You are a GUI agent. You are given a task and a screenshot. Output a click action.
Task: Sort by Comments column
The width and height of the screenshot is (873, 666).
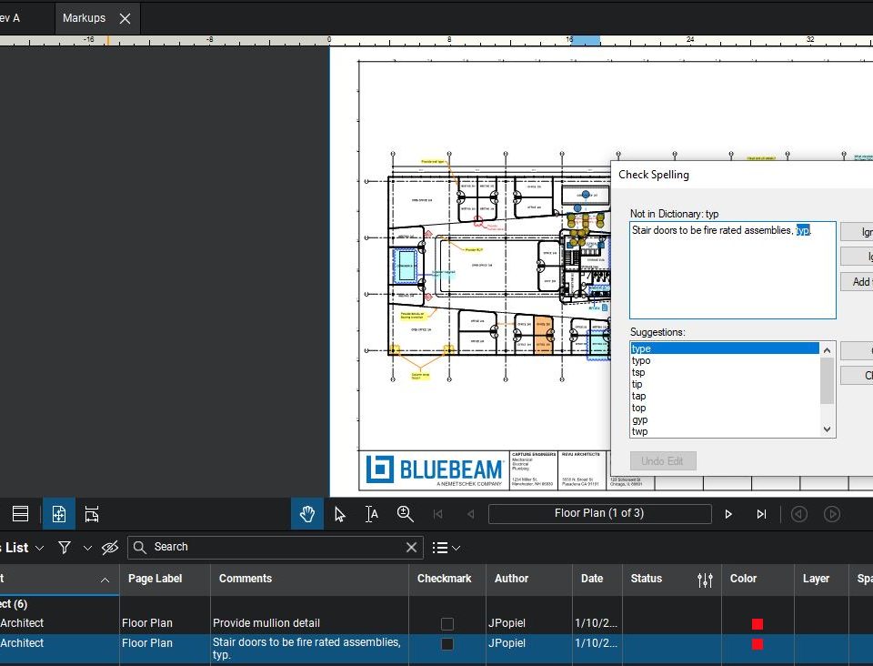tap(309, 579)
